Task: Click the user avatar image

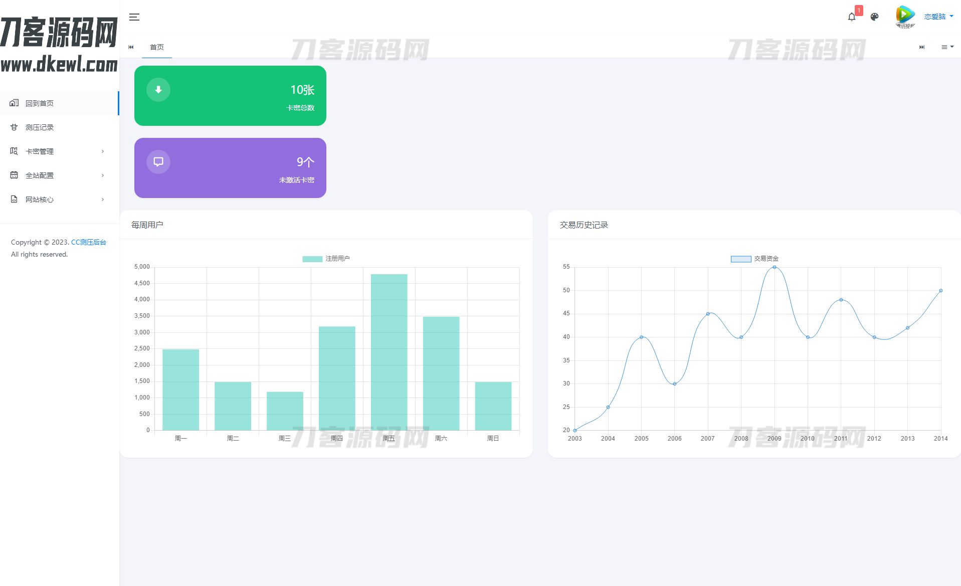Action: point(905,17)
